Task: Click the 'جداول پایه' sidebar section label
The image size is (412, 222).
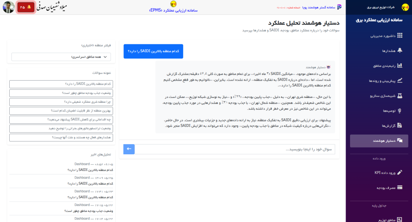Action: point(379,206)
